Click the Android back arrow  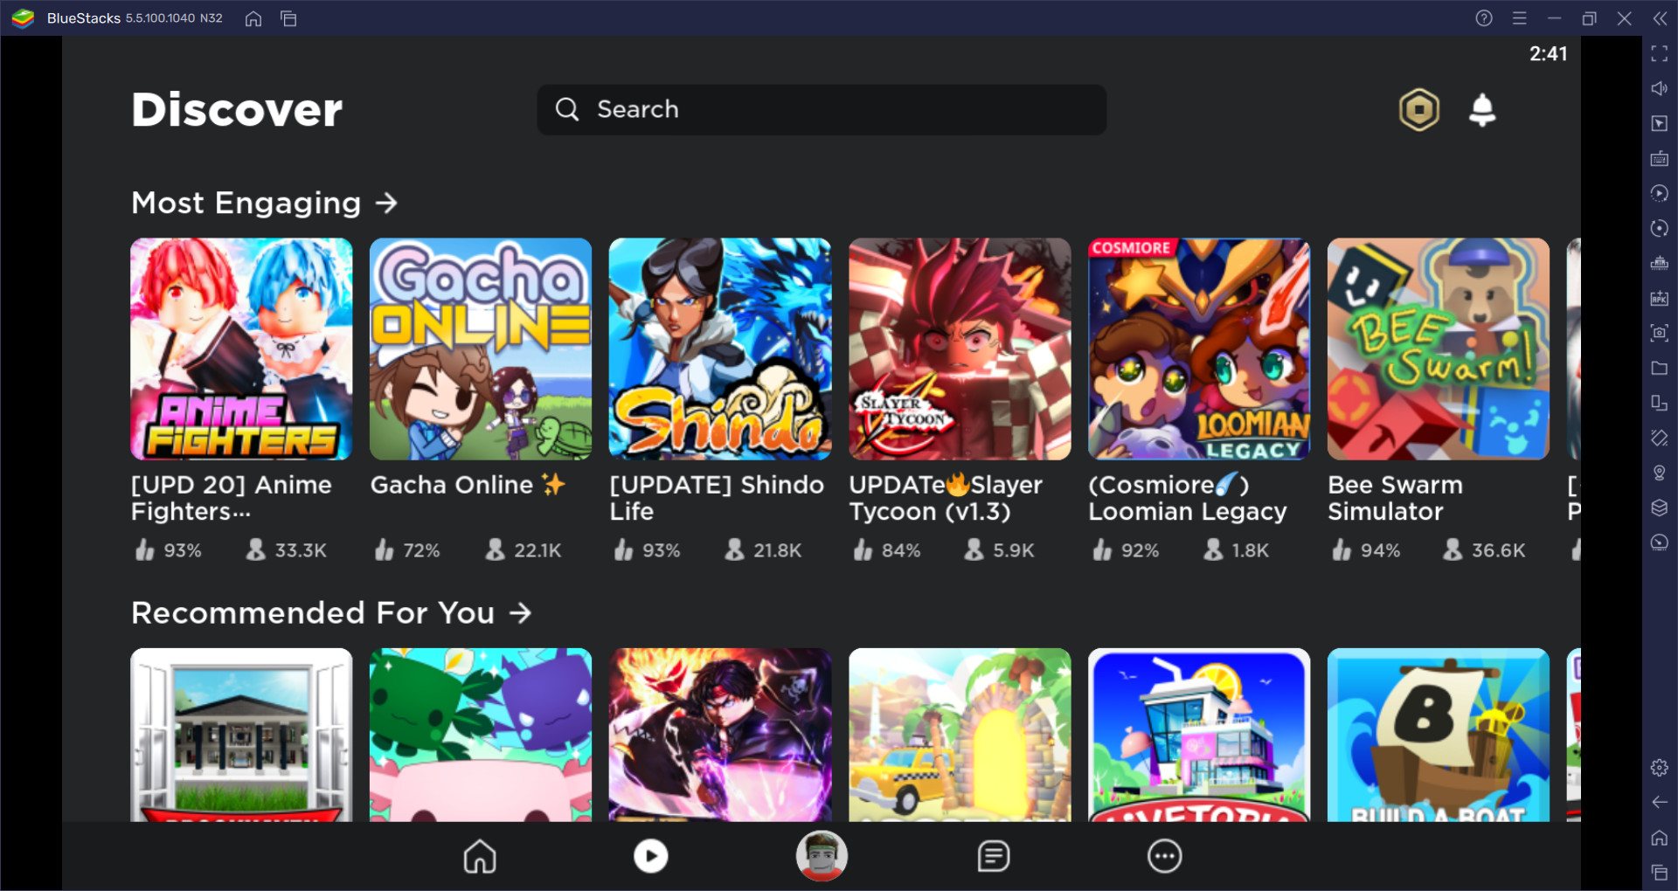[x=1660, y=802]
